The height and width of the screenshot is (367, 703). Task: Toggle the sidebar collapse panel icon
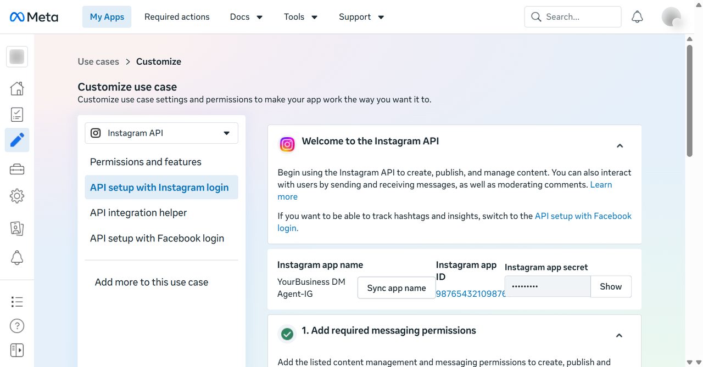(17, 350)
